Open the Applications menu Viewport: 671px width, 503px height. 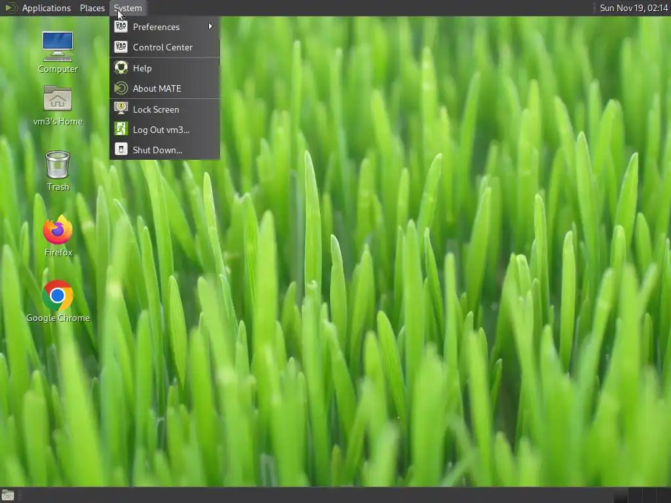click(47, 8)
